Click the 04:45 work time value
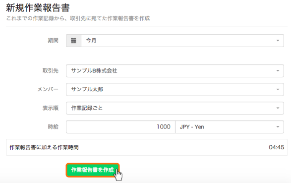This screenshot has height=183, width=291. coord(276,147)
